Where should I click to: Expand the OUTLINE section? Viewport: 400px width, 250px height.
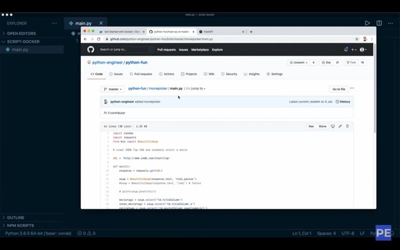coord(32,217)
